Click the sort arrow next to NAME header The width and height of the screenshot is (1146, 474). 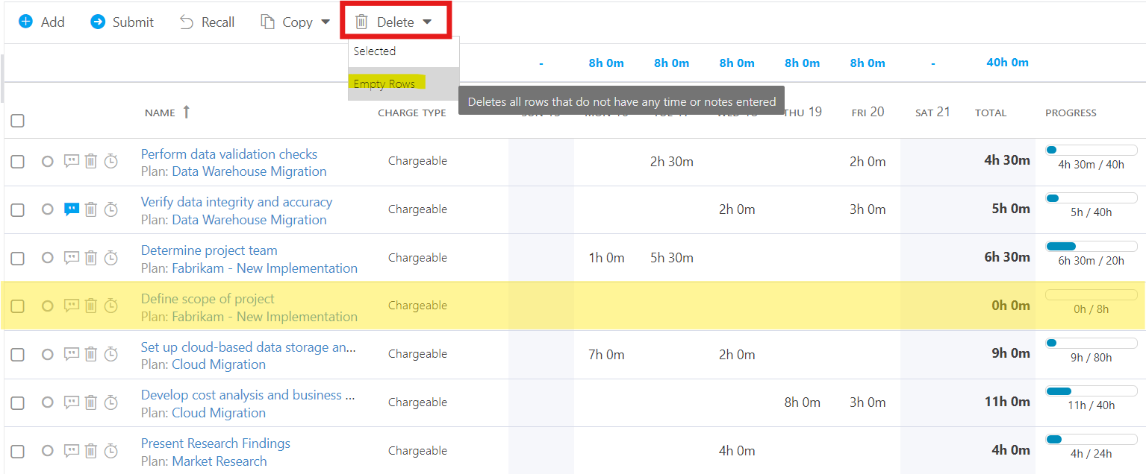[187, 112]
